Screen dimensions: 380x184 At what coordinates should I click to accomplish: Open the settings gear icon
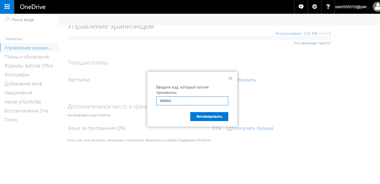pos(314,7)
